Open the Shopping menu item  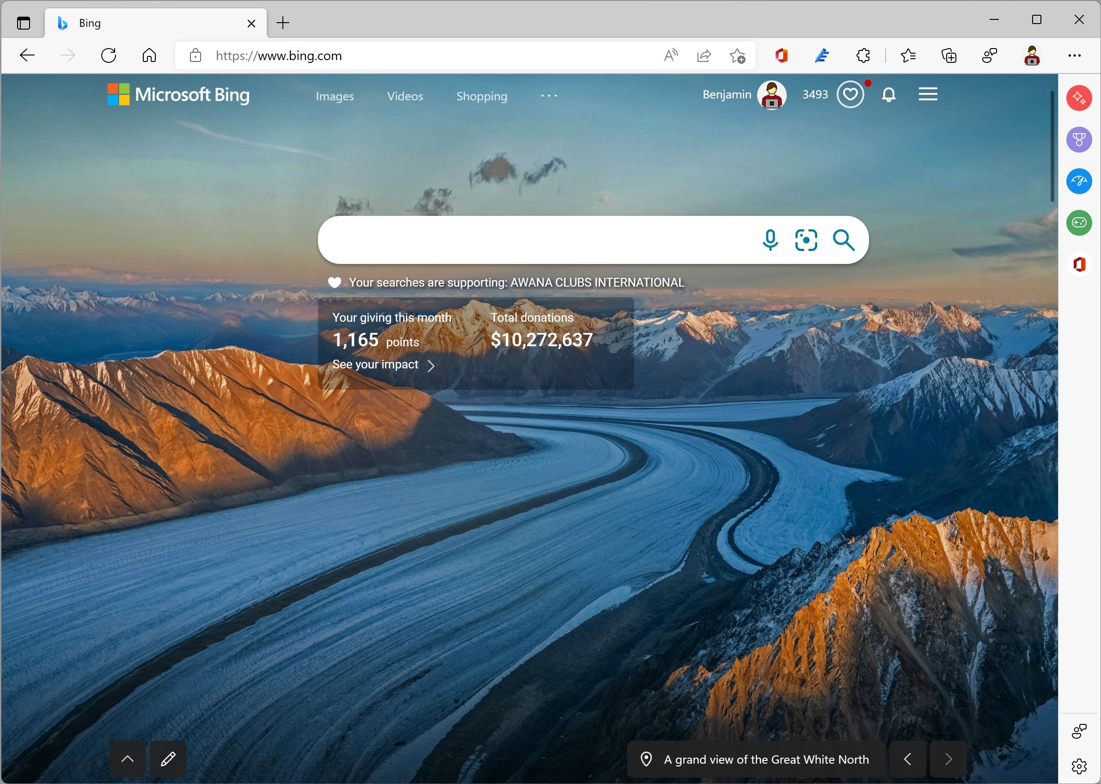481,96
